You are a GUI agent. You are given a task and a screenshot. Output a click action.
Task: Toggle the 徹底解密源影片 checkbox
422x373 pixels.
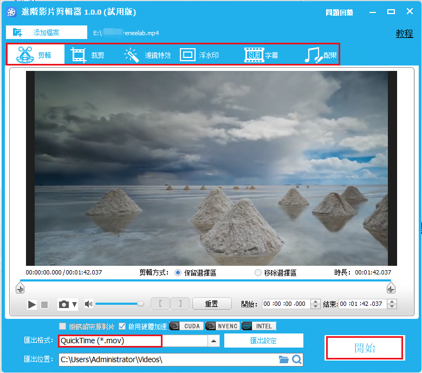pyautogui.click(x=62, y=326)
